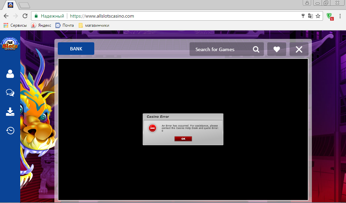Screen dimensions: 346x203
Task: Click the All Slots casino logo
Action: pos(10,44)
